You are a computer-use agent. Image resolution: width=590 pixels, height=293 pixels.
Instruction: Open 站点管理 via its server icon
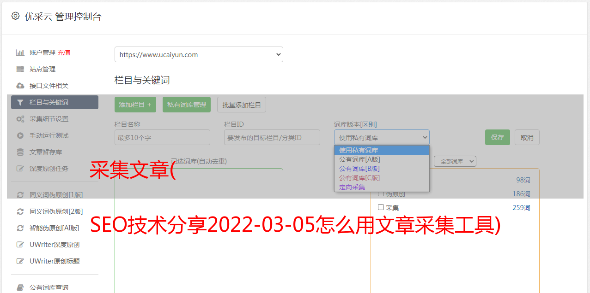click(20, 69)
